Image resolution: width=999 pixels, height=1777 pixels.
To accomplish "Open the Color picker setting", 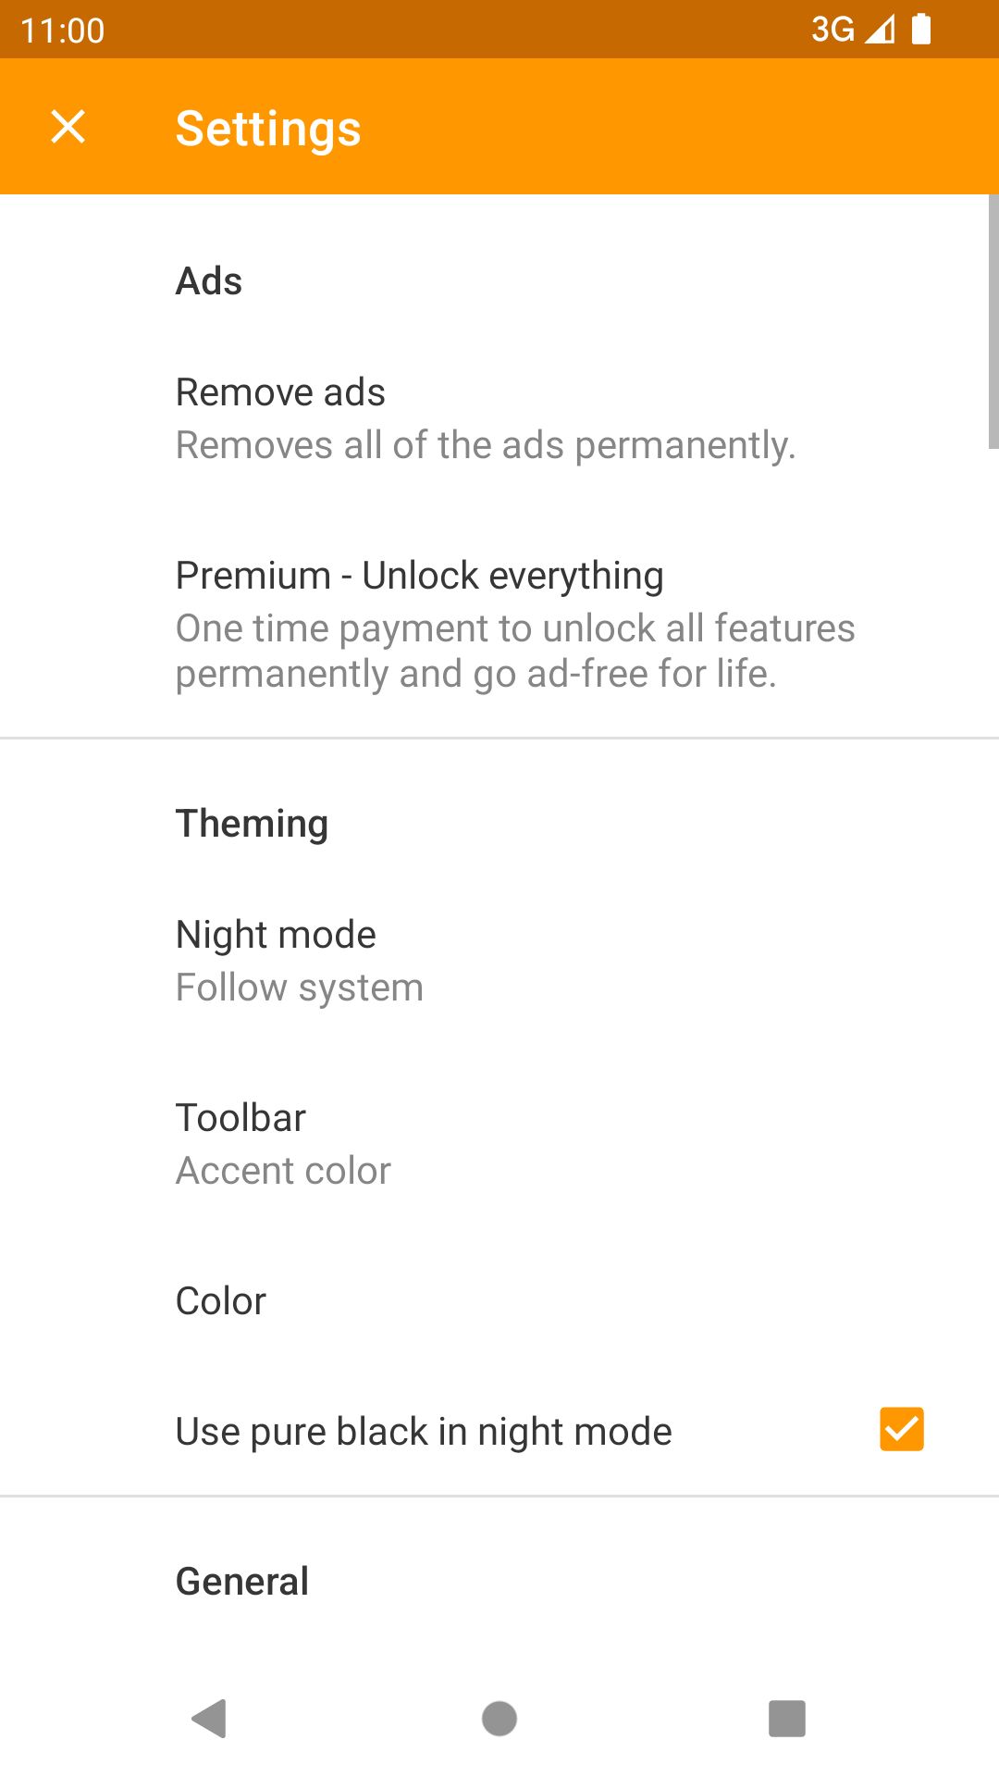I will pyautogui.click(x=499, y=1301).
